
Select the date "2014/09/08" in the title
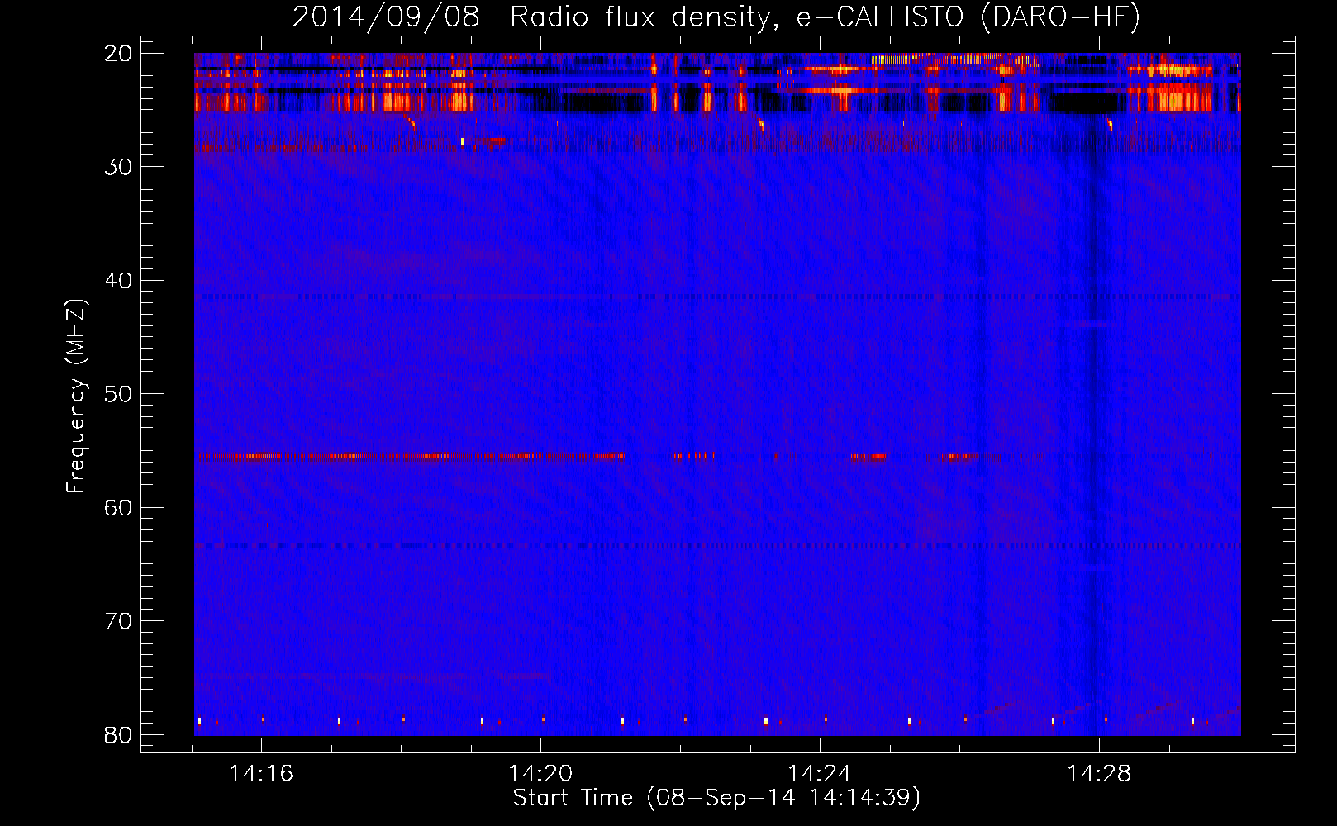(386, 17)
